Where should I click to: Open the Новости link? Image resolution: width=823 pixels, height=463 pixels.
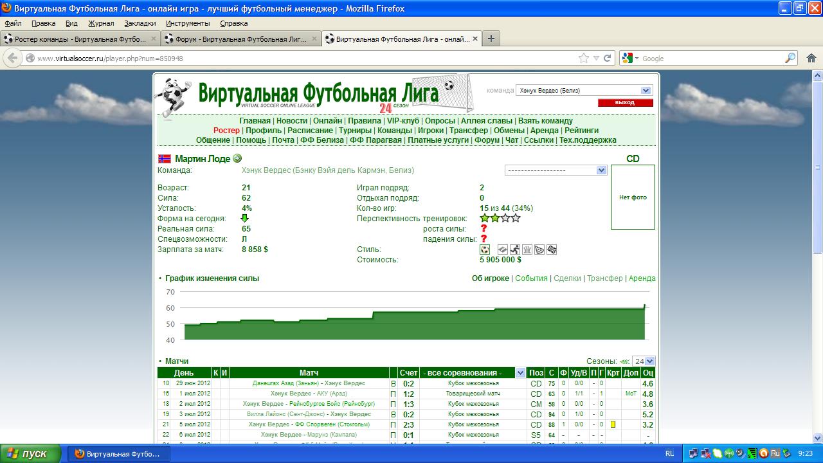pyautogui.click(x=292, y=121)
